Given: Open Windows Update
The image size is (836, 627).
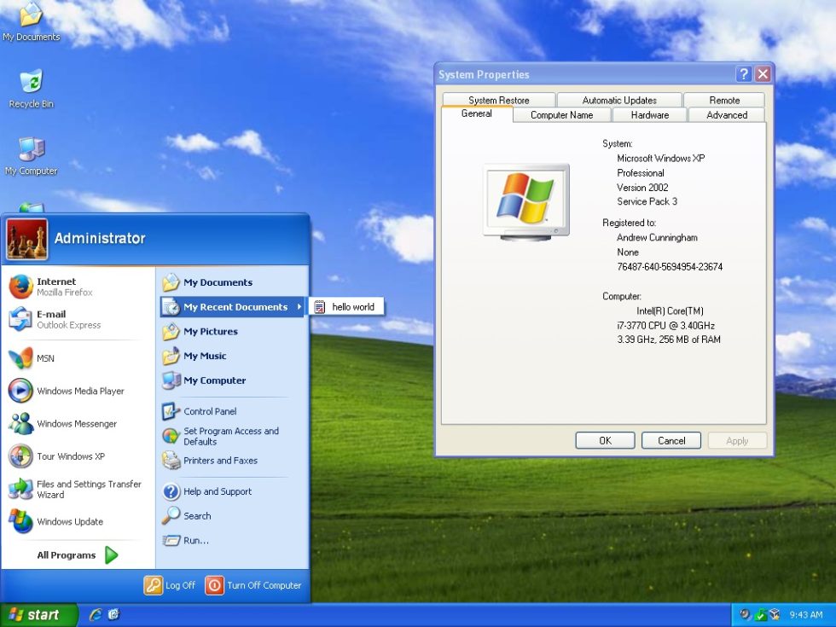Looking at the screenshot, I should pos(72,522).
